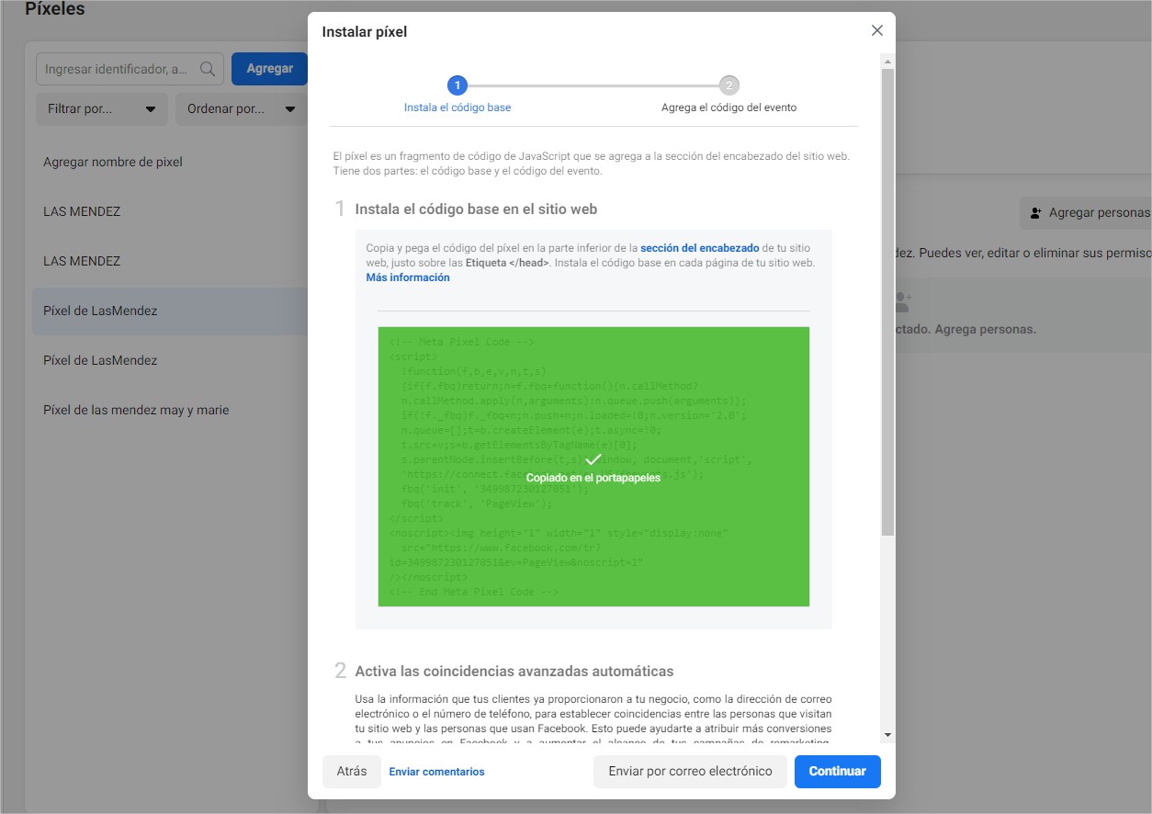The image size is (1152, 814).
Task: Click the search magnifier icon
Action: click(208, 69)
